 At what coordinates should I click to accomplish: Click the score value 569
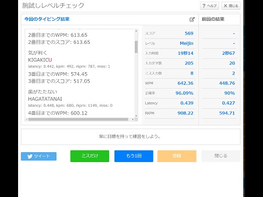[x=189, y=33]
